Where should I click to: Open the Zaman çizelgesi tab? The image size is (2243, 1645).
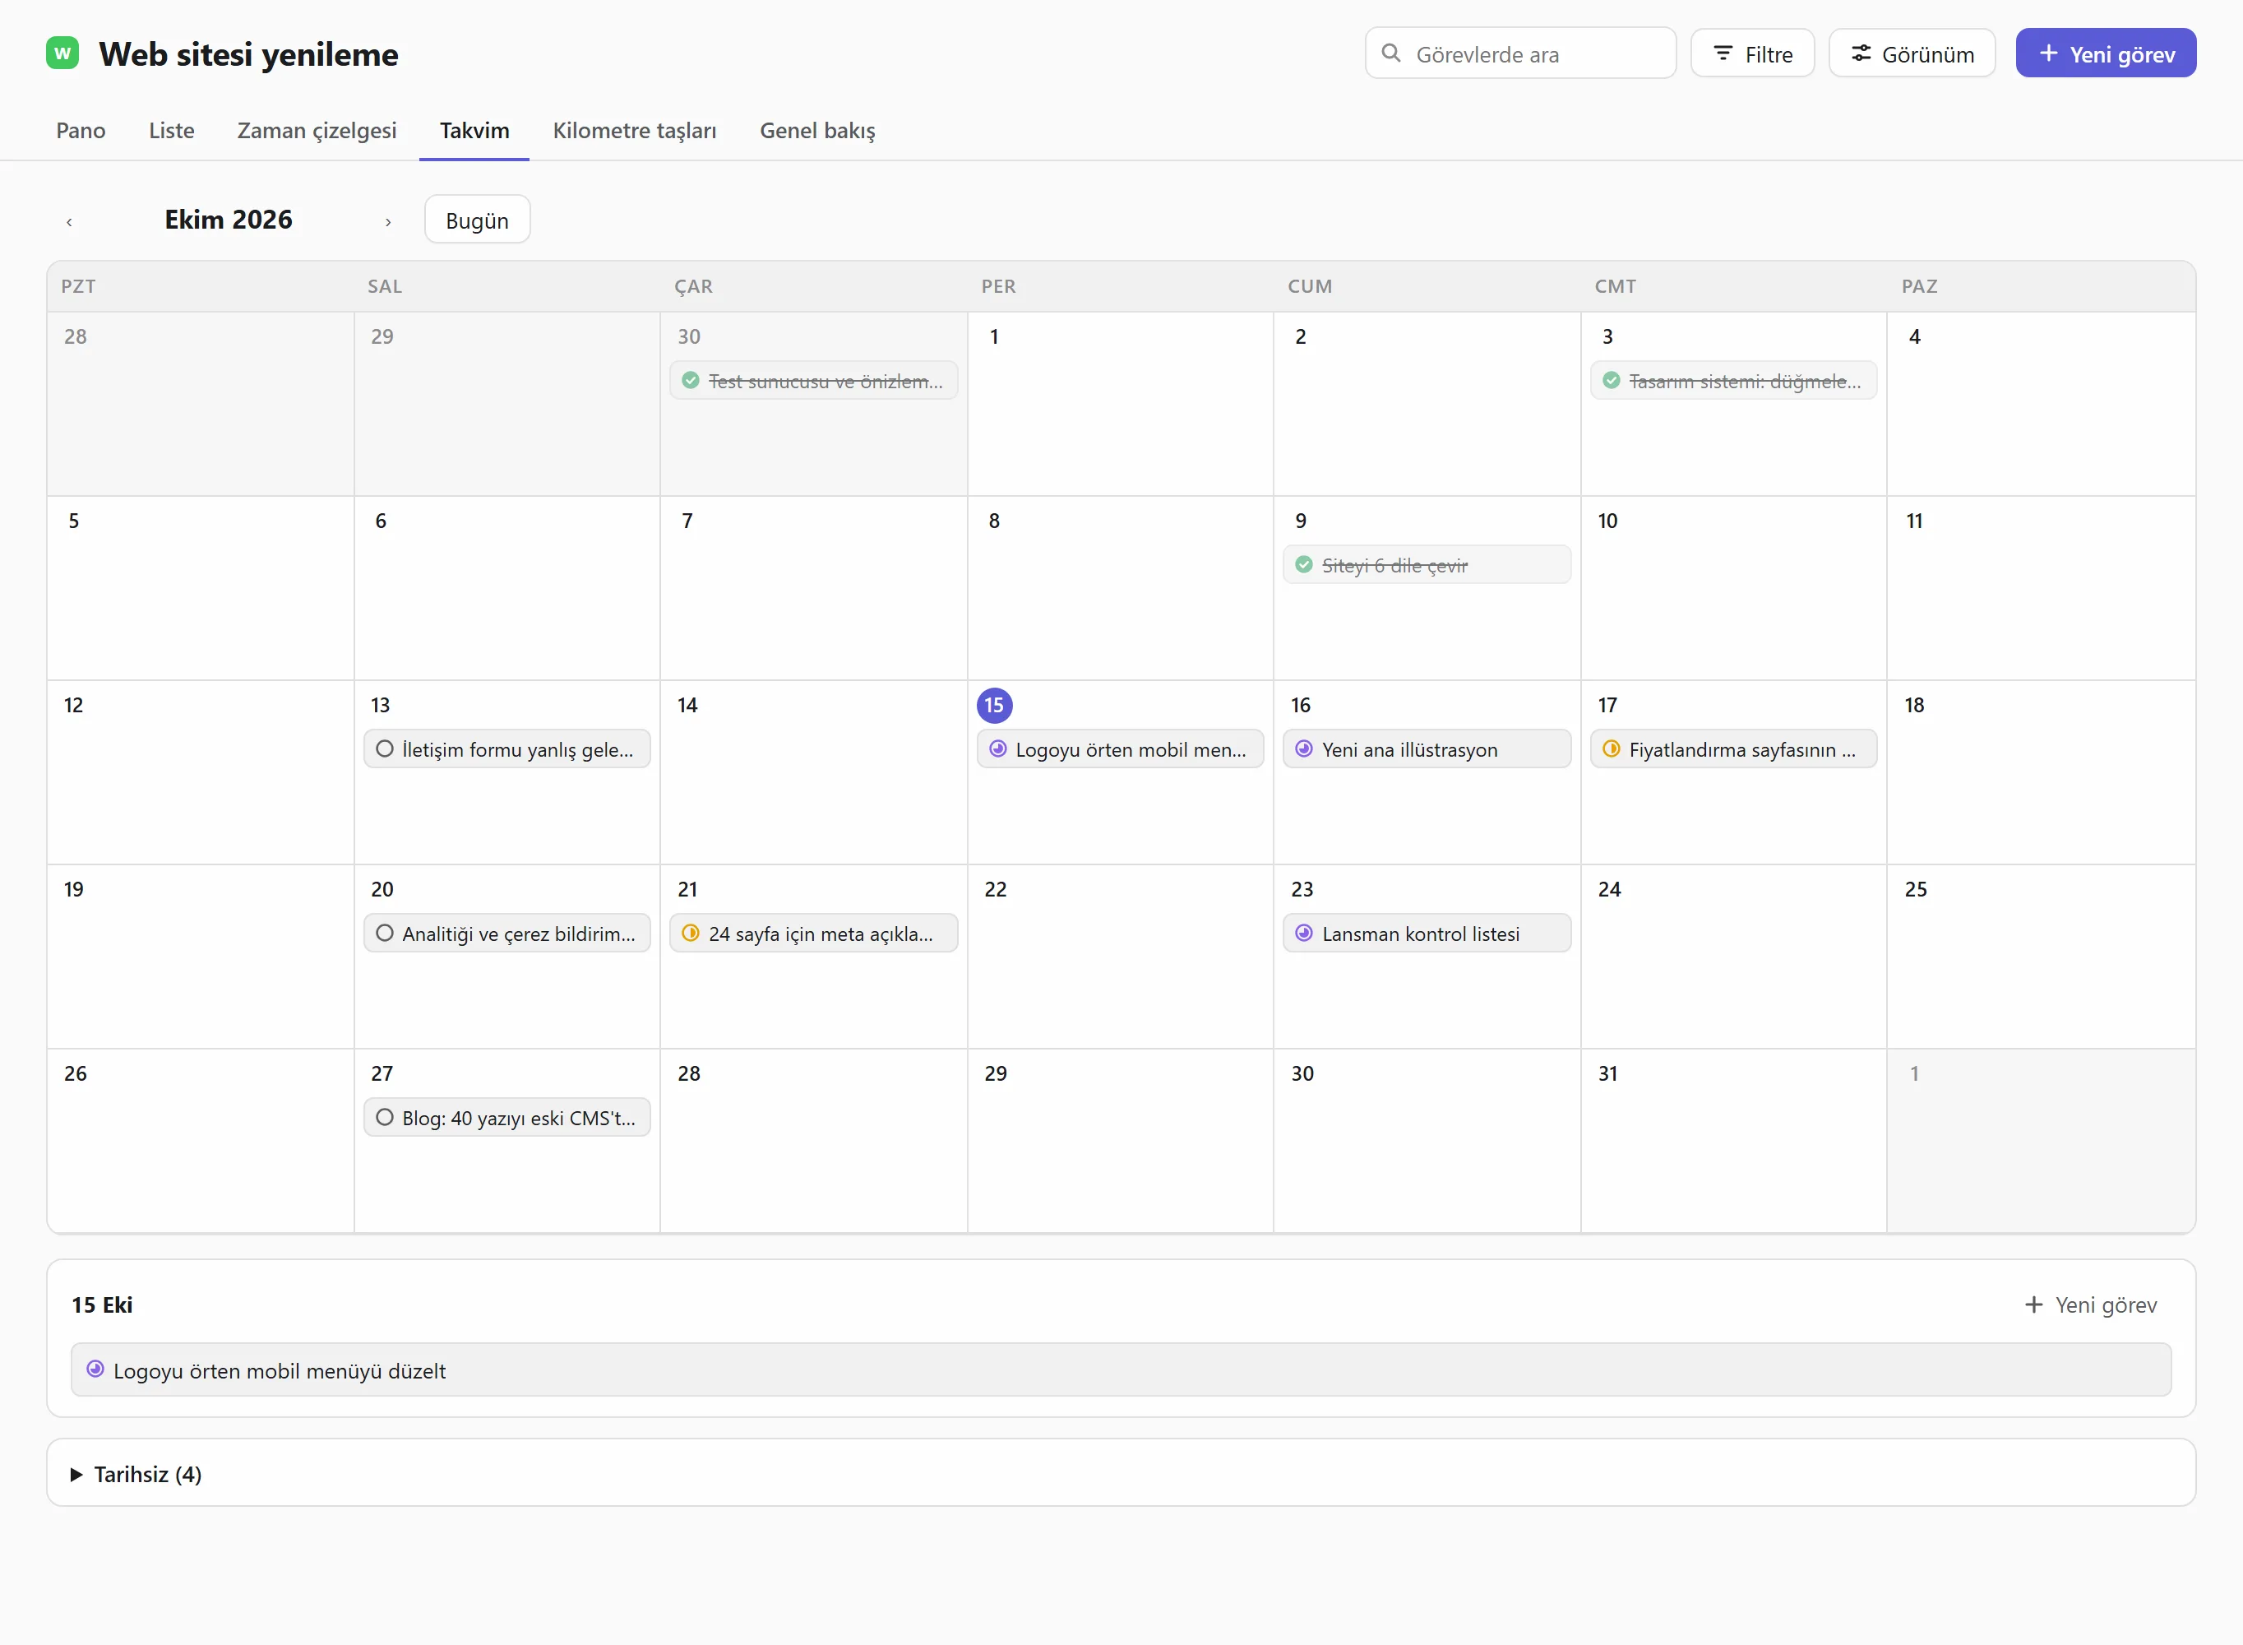point(317,131)
